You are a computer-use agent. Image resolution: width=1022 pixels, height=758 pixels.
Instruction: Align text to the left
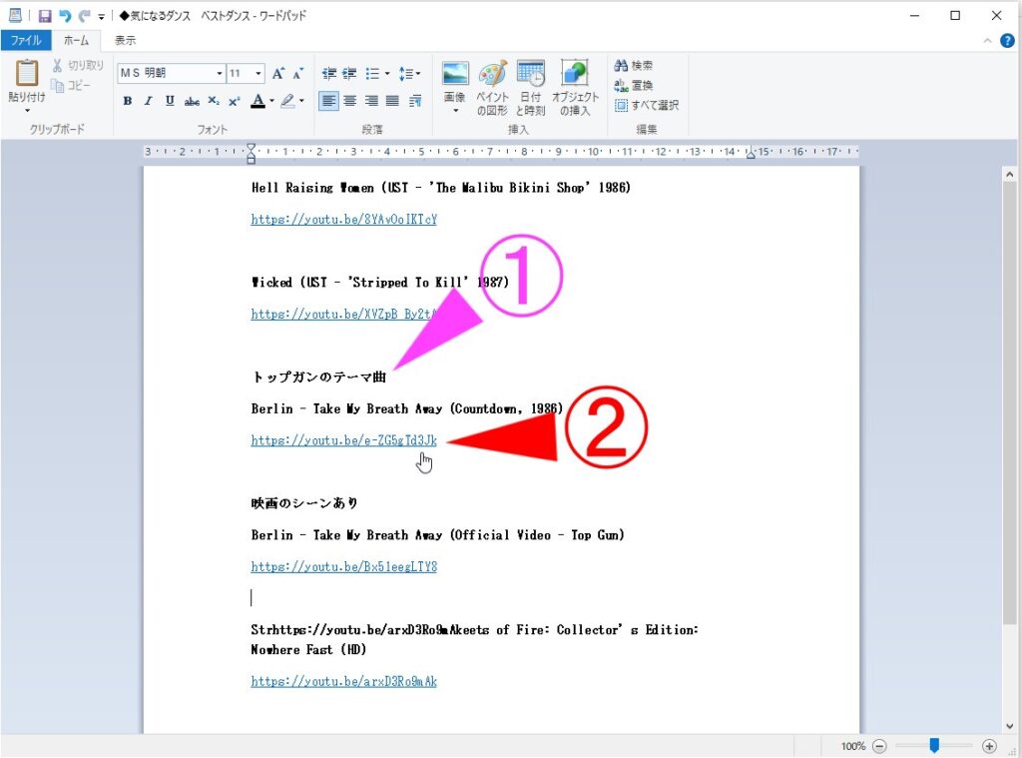click(328, 101)
